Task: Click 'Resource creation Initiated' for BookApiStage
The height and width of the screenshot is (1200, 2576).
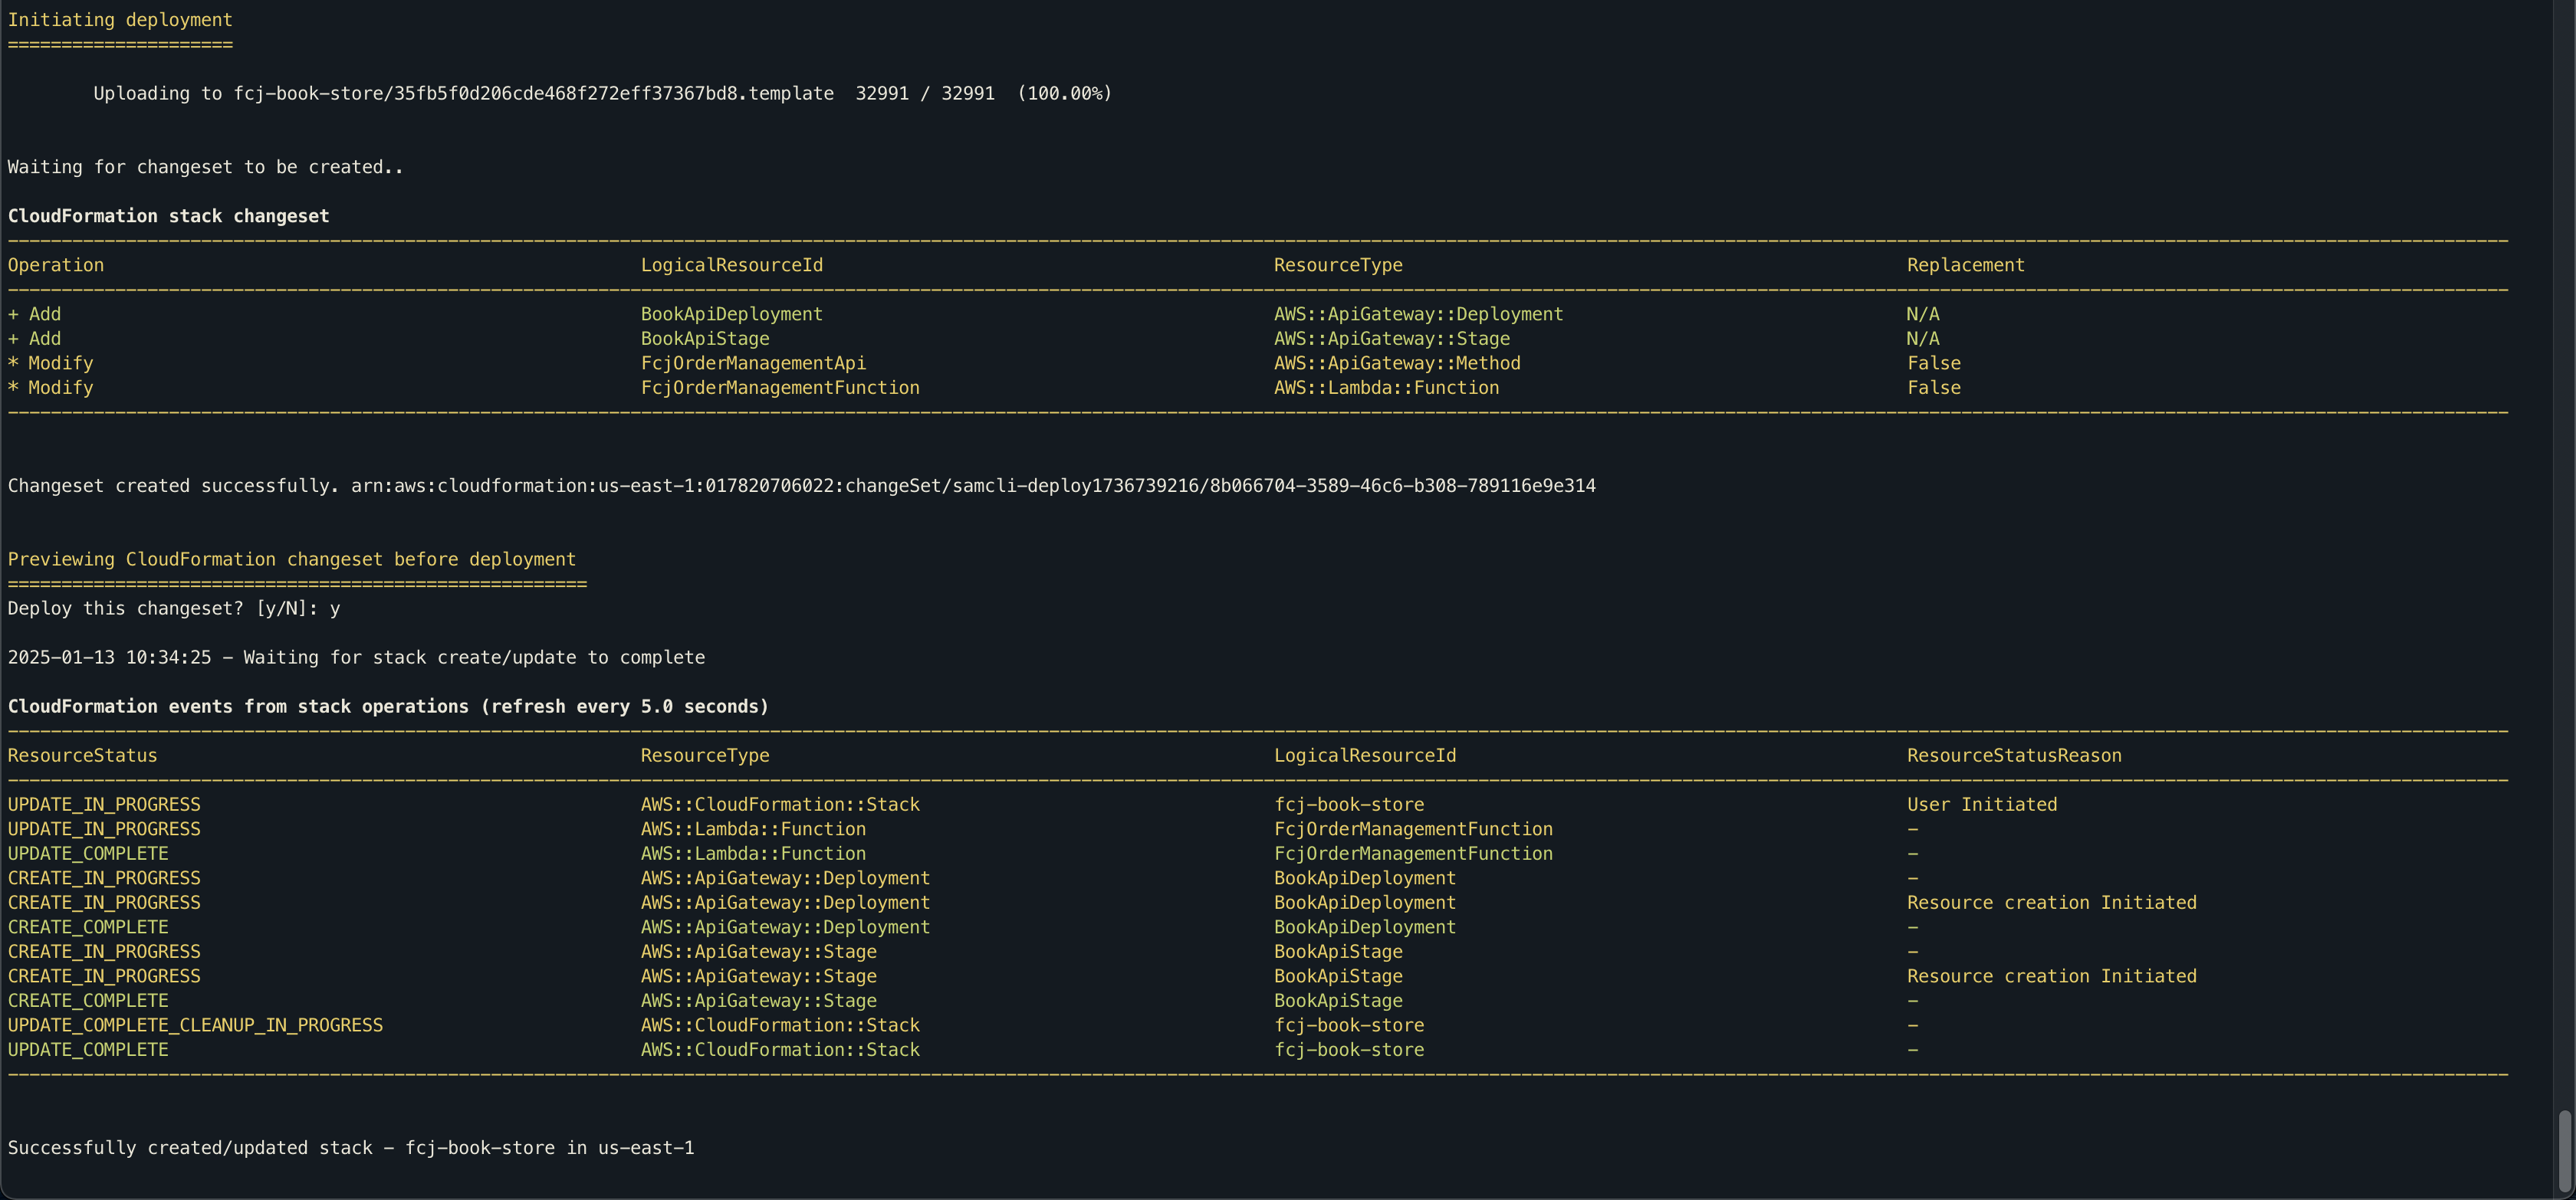Action: coord(2052,976)
